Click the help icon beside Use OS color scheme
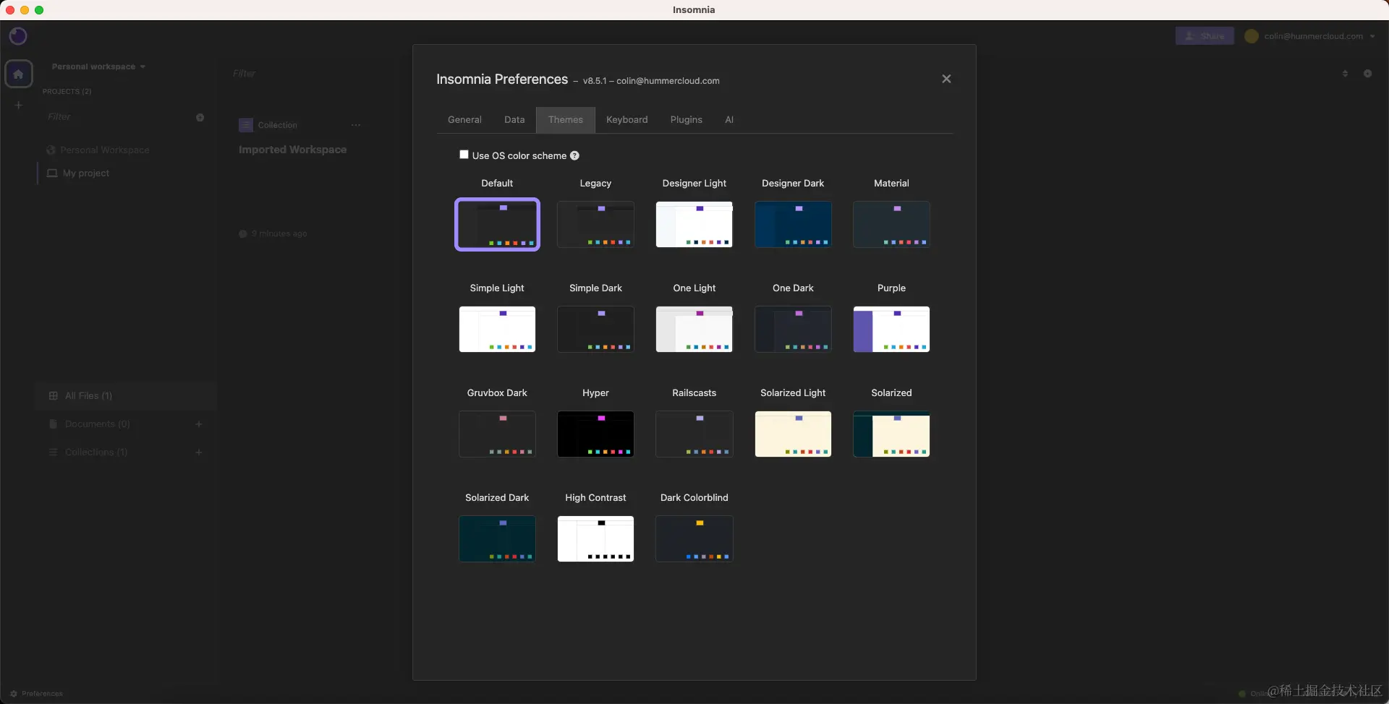Viewport: 1389px width, 704px height. (x=574, y=155)
